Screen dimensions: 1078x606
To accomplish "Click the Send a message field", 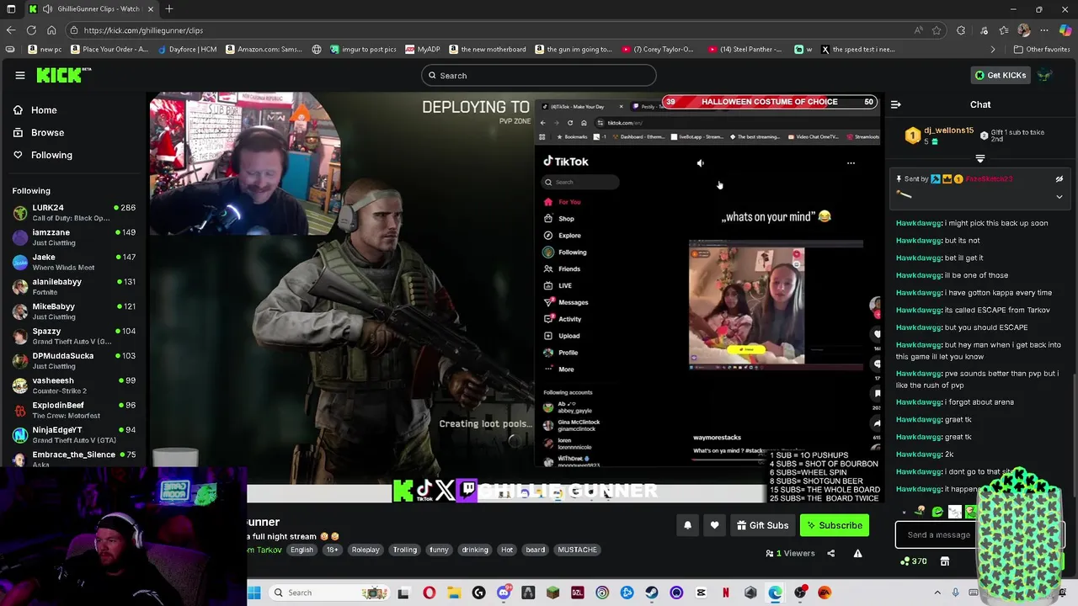I will click(x=938, y=534).
